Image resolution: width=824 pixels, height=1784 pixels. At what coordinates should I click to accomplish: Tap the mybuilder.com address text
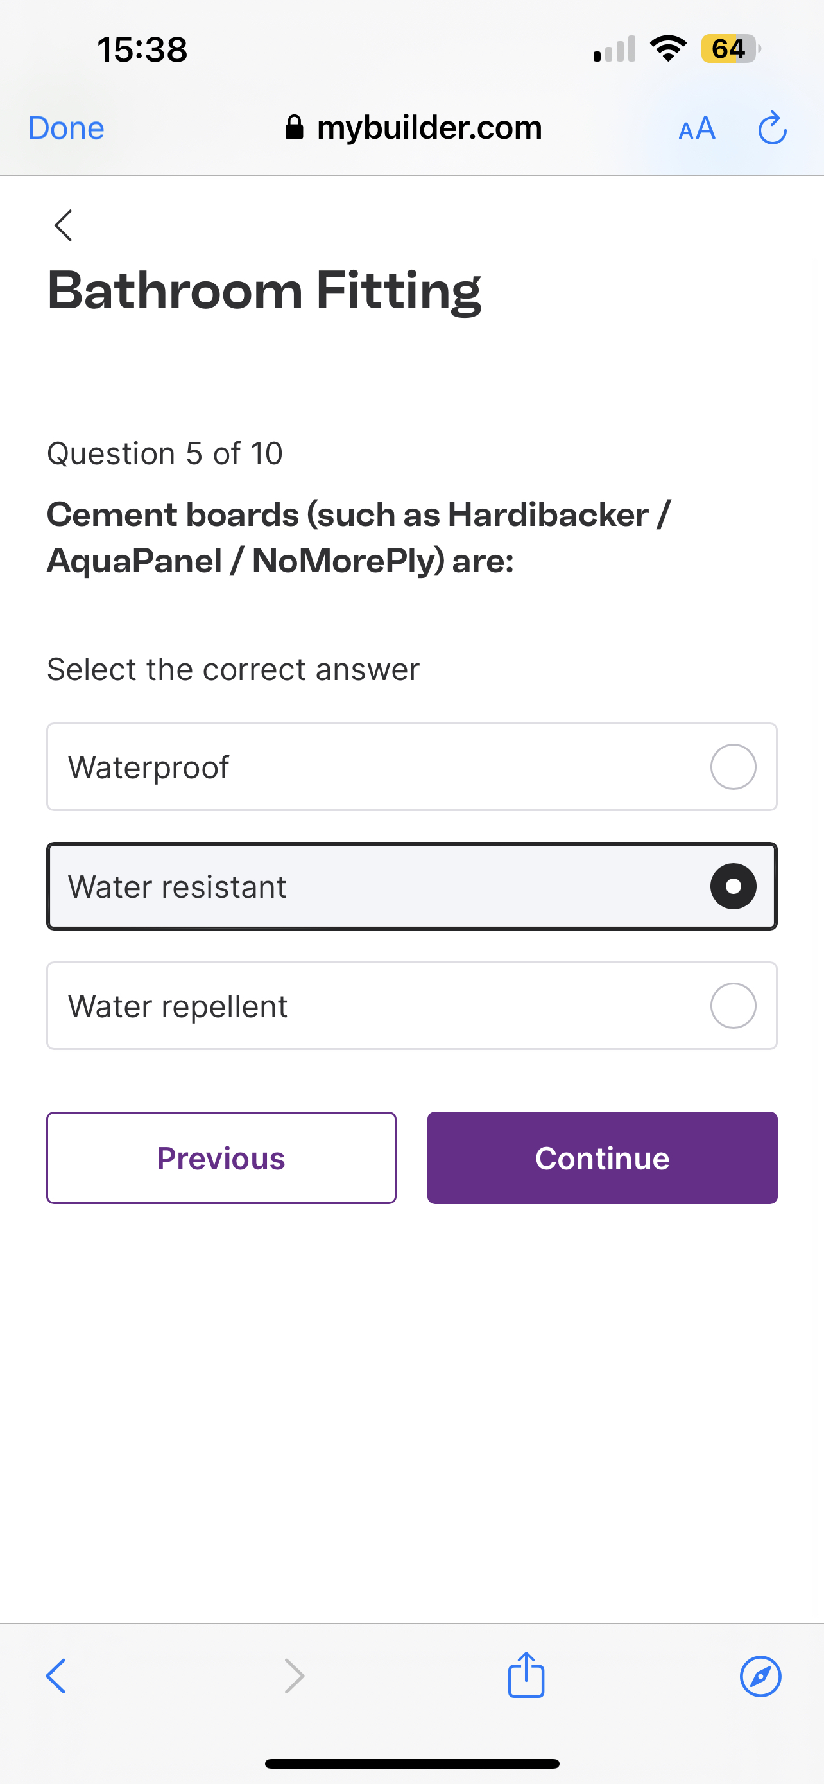tap(429, 127)
